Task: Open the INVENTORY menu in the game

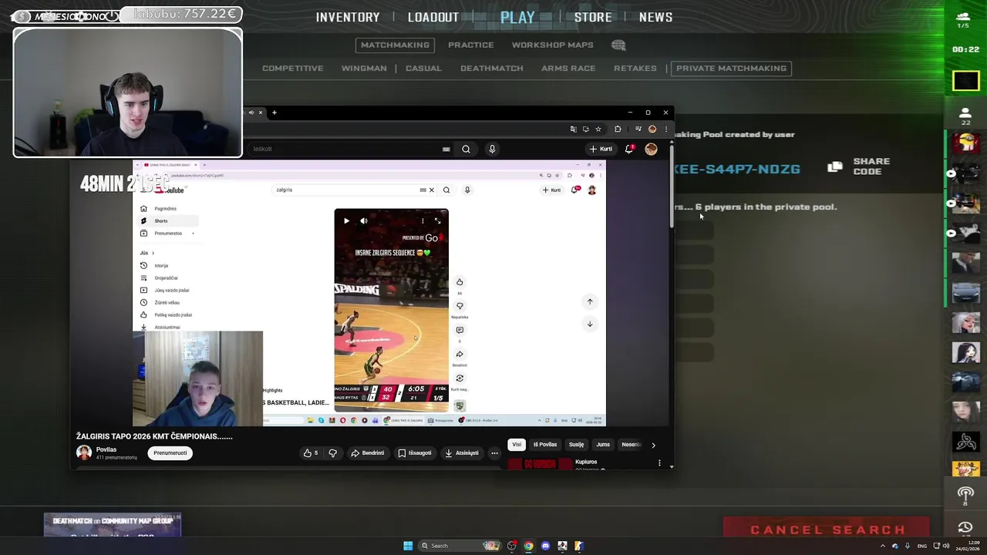Action: (x=348, y=17)
